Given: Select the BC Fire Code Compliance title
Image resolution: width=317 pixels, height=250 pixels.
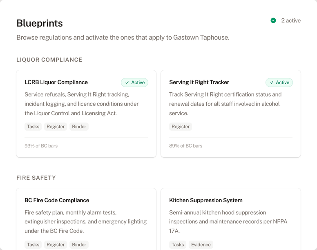Looking at the screenshot, I should (x=57, y=200).
